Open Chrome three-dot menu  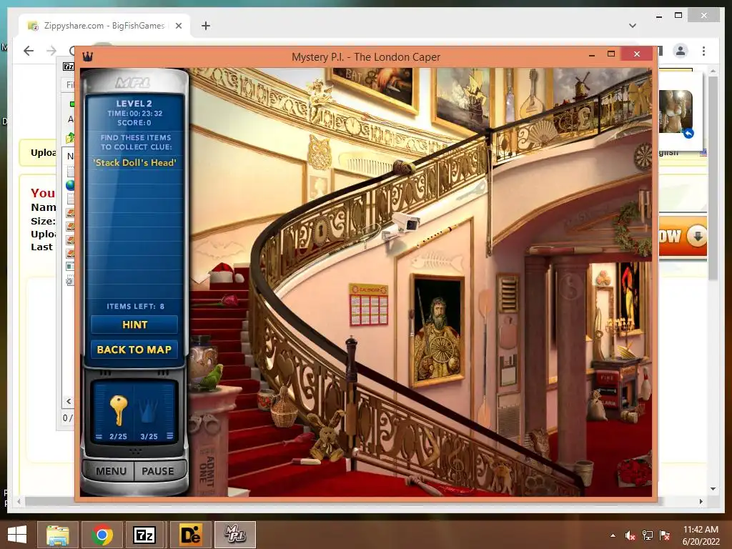[x=703, y=51]
